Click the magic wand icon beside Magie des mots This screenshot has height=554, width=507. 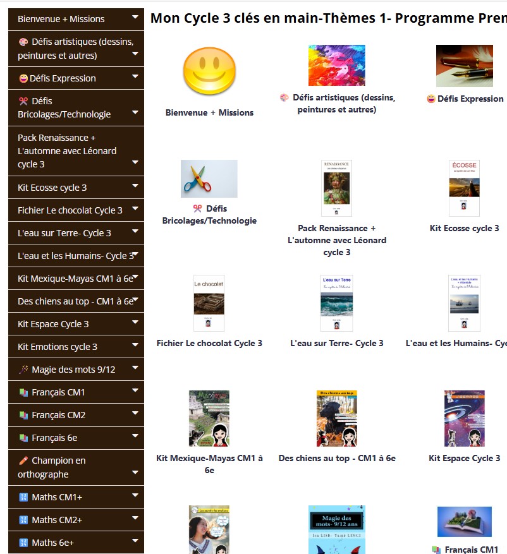point(23,370)
